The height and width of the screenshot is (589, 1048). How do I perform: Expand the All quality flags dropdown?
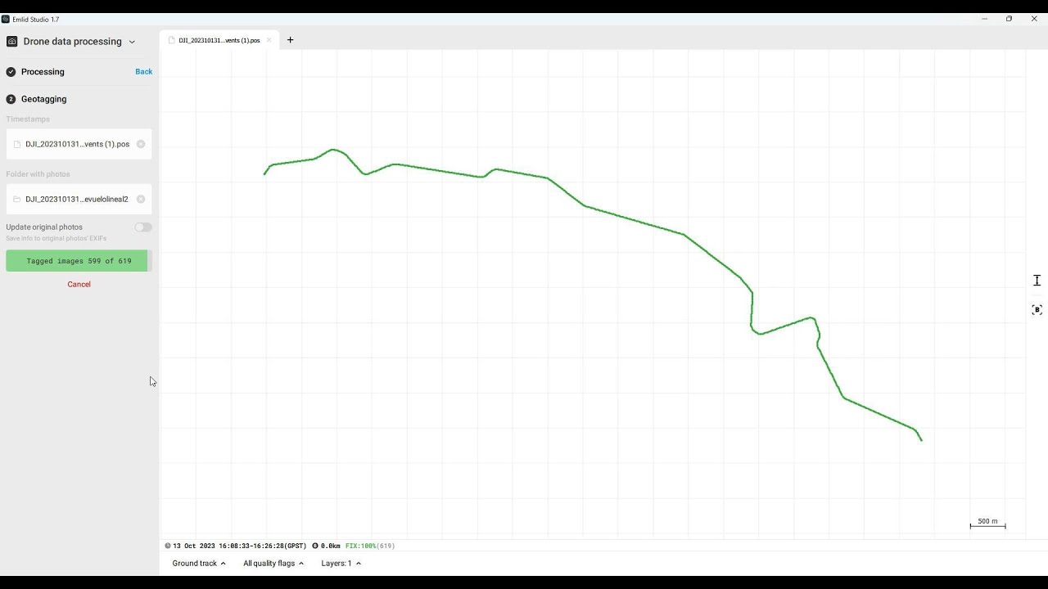tap(273, 564)
